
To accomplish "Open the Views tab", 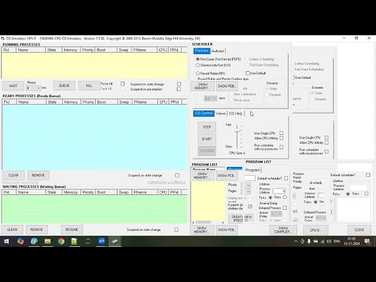I will [221, 113].
